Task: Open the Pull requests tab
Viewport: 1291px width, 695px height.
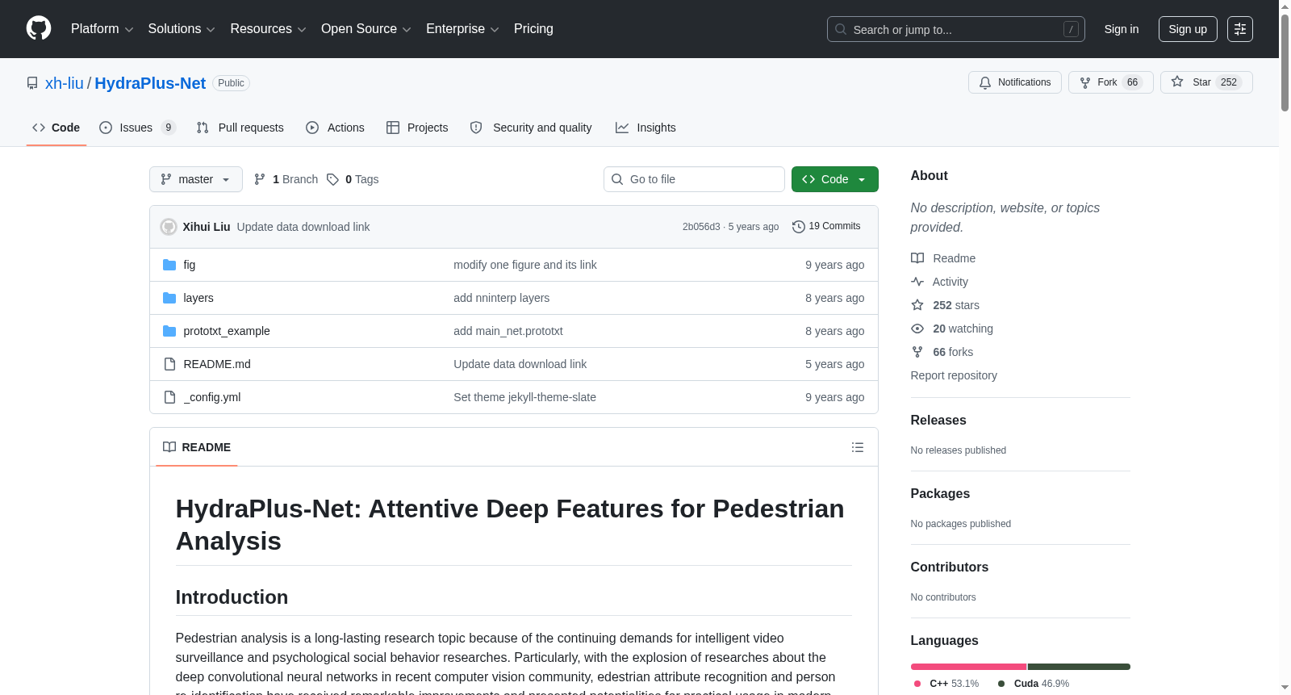Action: (240, 128)
